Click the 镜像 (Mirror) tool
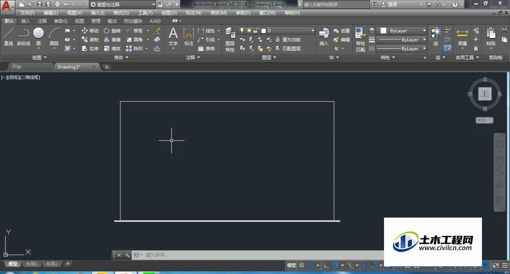This screenshot has height=274, width=510. [112, 40]
